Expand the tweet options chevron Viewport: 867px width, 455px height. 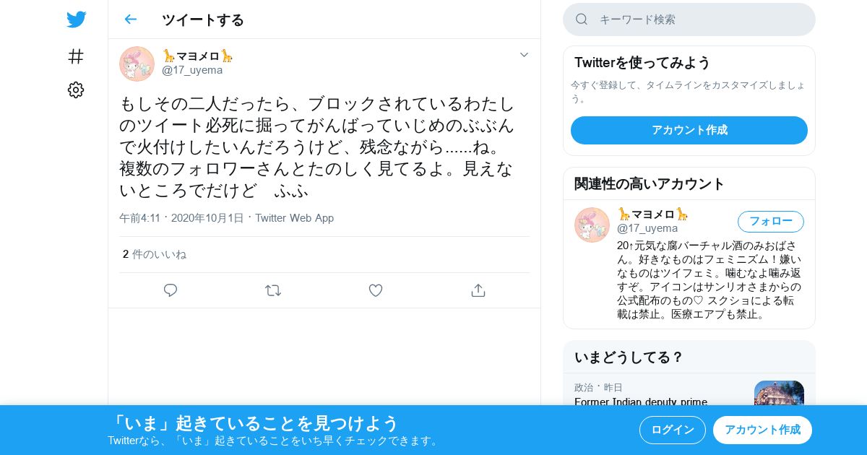pyautogui.click(x=525, y=55)
